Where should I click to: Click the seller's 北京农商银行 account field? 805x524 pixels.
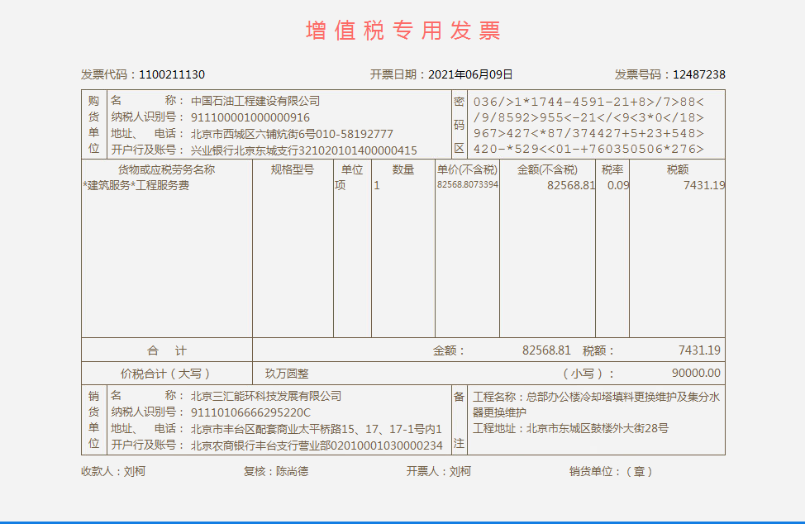[x=317, y=445]
